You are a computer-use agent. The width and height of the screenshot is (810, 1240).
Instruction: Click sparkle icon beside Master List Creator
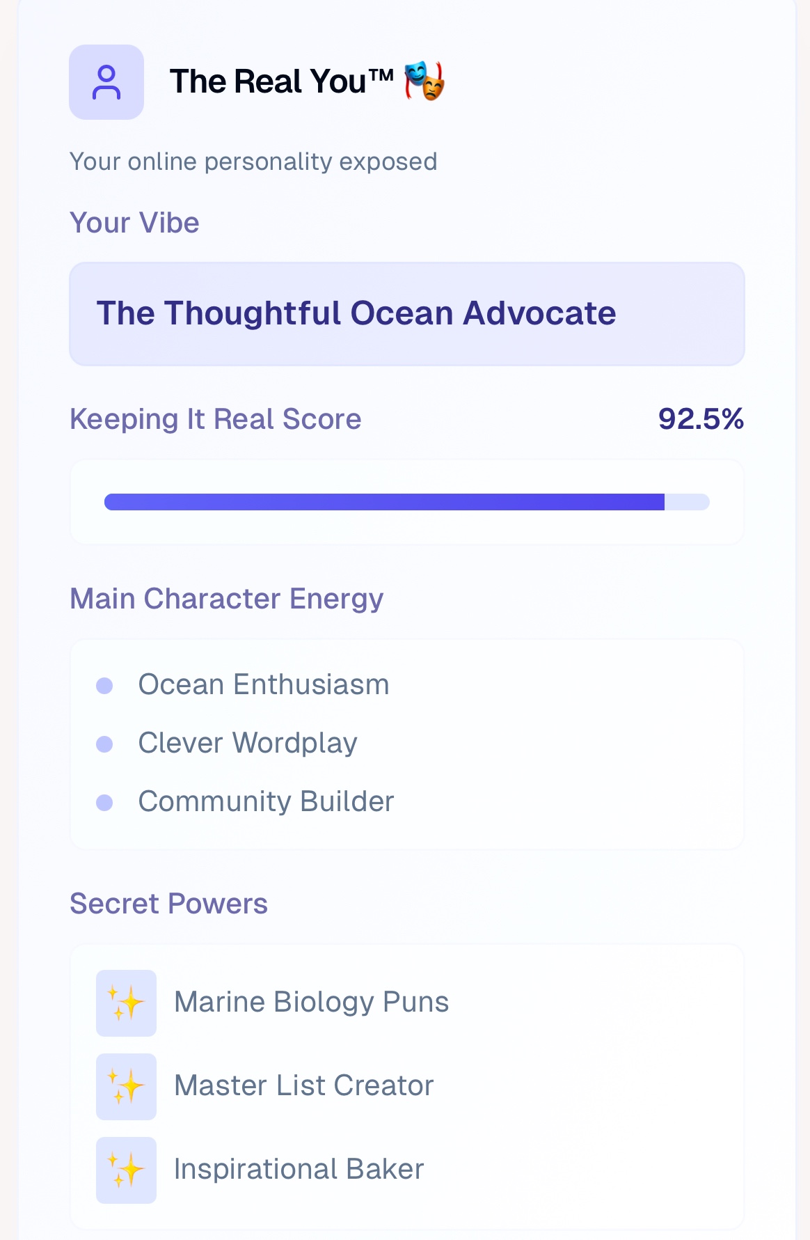[x=126, y=1087]
